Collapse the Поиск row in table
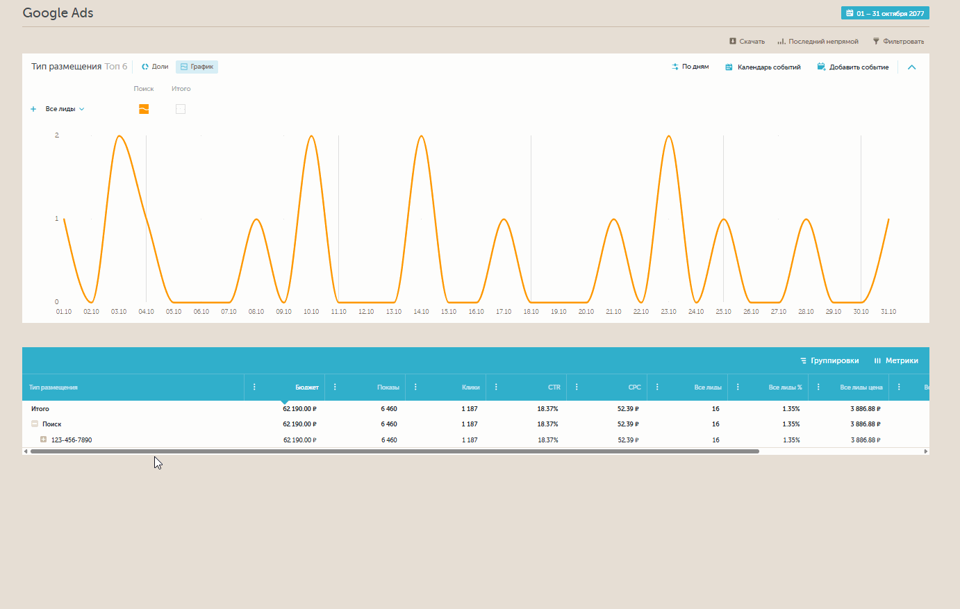 35,424
